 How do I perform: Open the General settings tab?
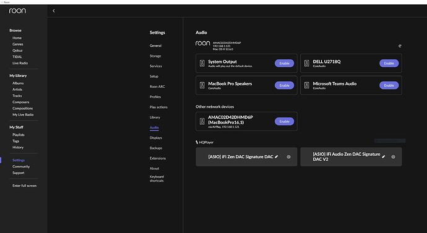[155, 46]
